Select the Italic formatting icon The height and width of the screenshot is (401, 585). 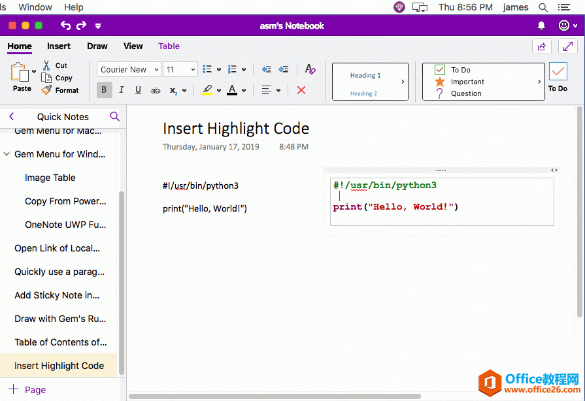coord(120,90)
